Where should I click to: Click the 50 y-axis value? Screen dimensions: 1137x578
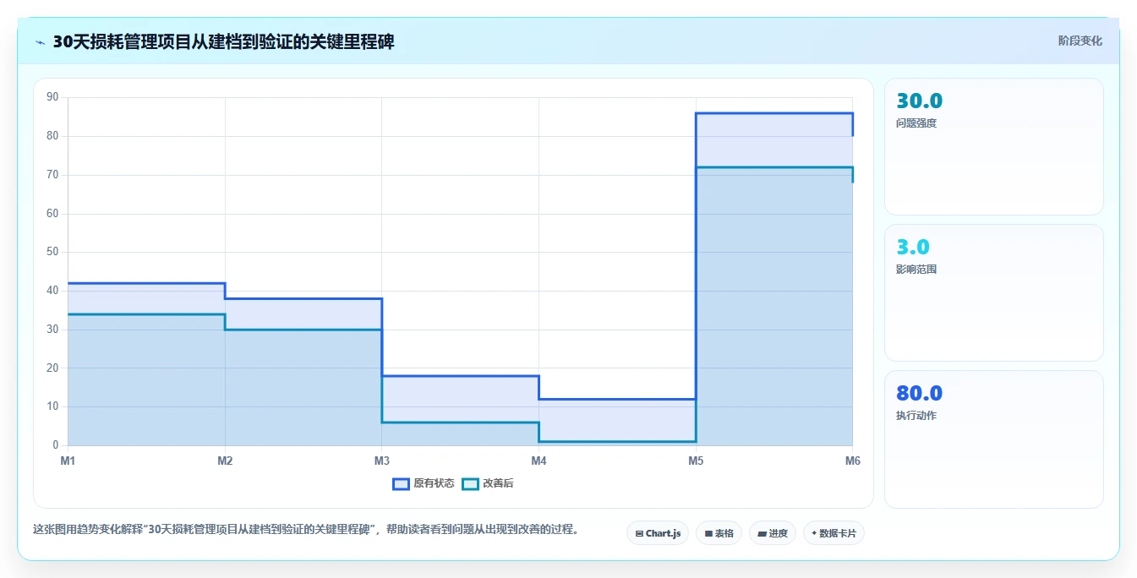pos(52,252)
